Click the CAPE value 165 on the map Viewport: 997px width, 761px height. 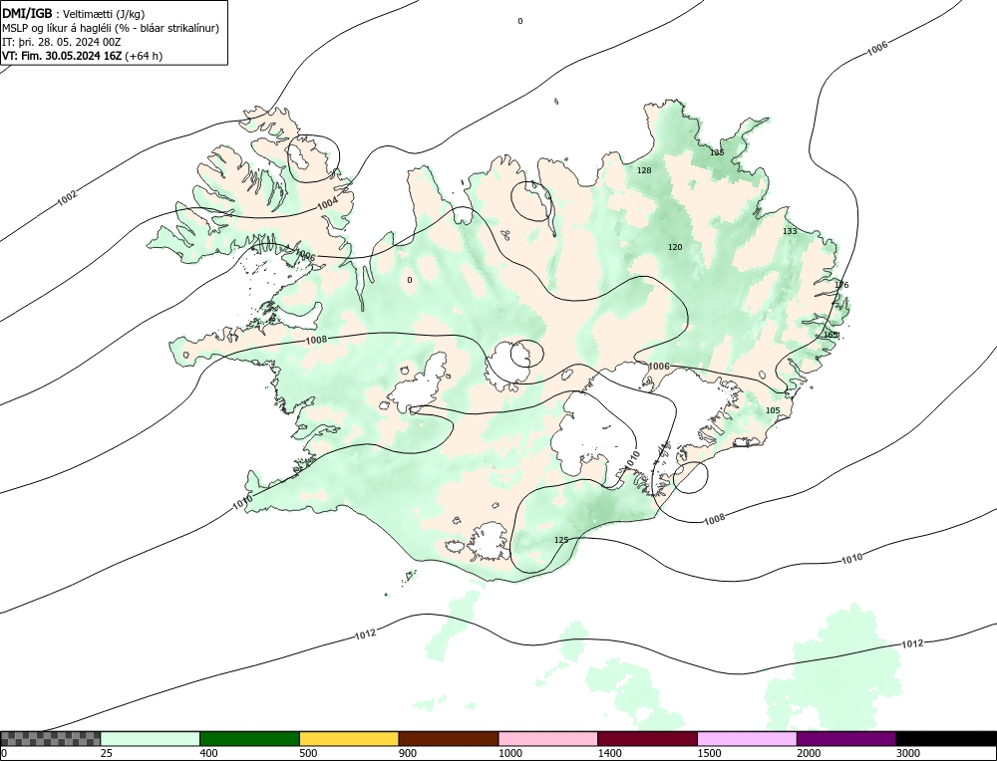pyautogui.click(x=831, y=335)
